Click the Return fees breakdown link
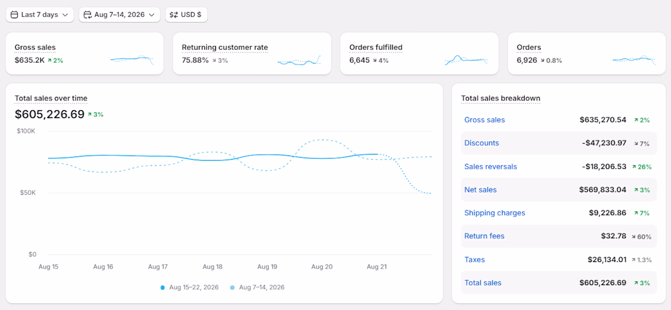 pyautogui.click(x=484, y=236)
